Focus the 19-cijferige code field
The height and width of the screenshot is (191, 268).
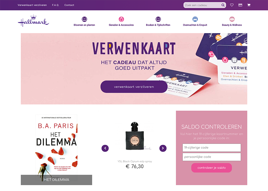point(212,148)
